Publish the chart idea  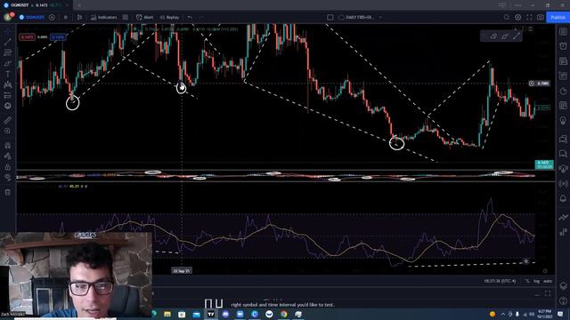pos(558,17)
